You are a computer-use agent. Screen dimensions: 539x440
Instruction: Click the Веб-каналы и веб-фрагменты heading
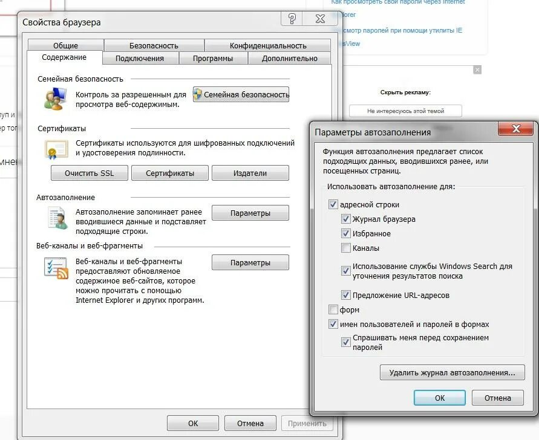tap(90, 246)
